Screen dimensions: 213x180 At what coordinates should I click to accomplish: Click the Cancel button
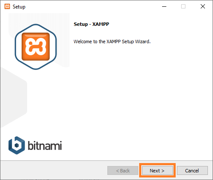coord(192,171)
